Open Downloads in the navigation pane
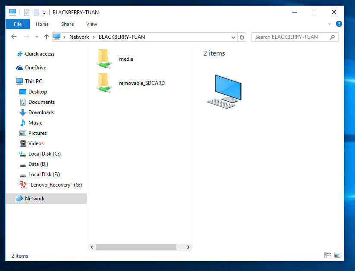355x271 pixels. click(41, 112)
